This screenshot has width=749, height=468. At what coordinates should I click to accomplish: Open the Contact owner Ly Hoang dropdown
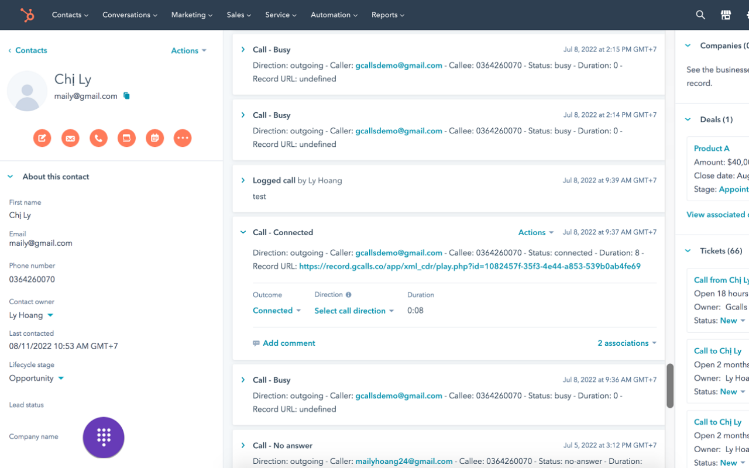pyautogui.click(x=31, y=315)
